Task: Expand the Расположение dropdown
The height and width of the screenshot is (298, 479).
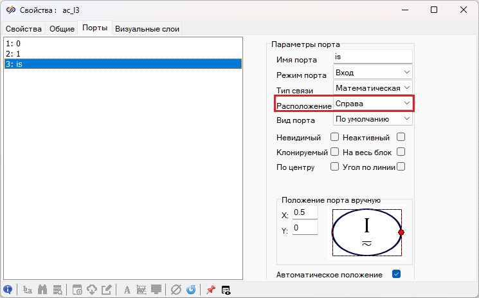Action: [373, 103]
